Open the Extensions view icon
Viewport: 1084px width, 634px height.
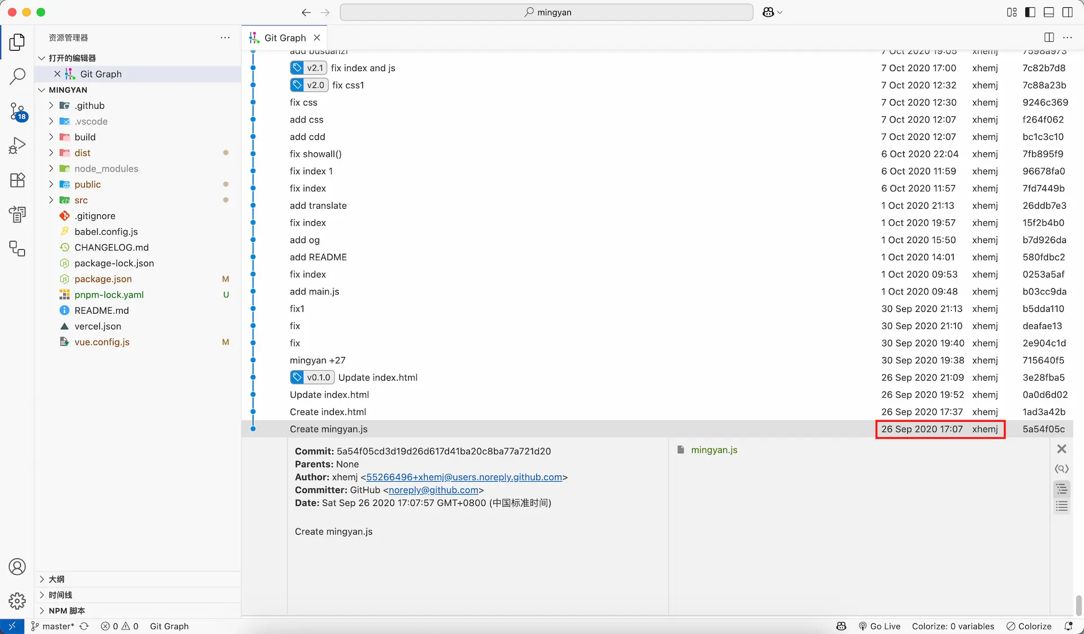pos(18,180)
